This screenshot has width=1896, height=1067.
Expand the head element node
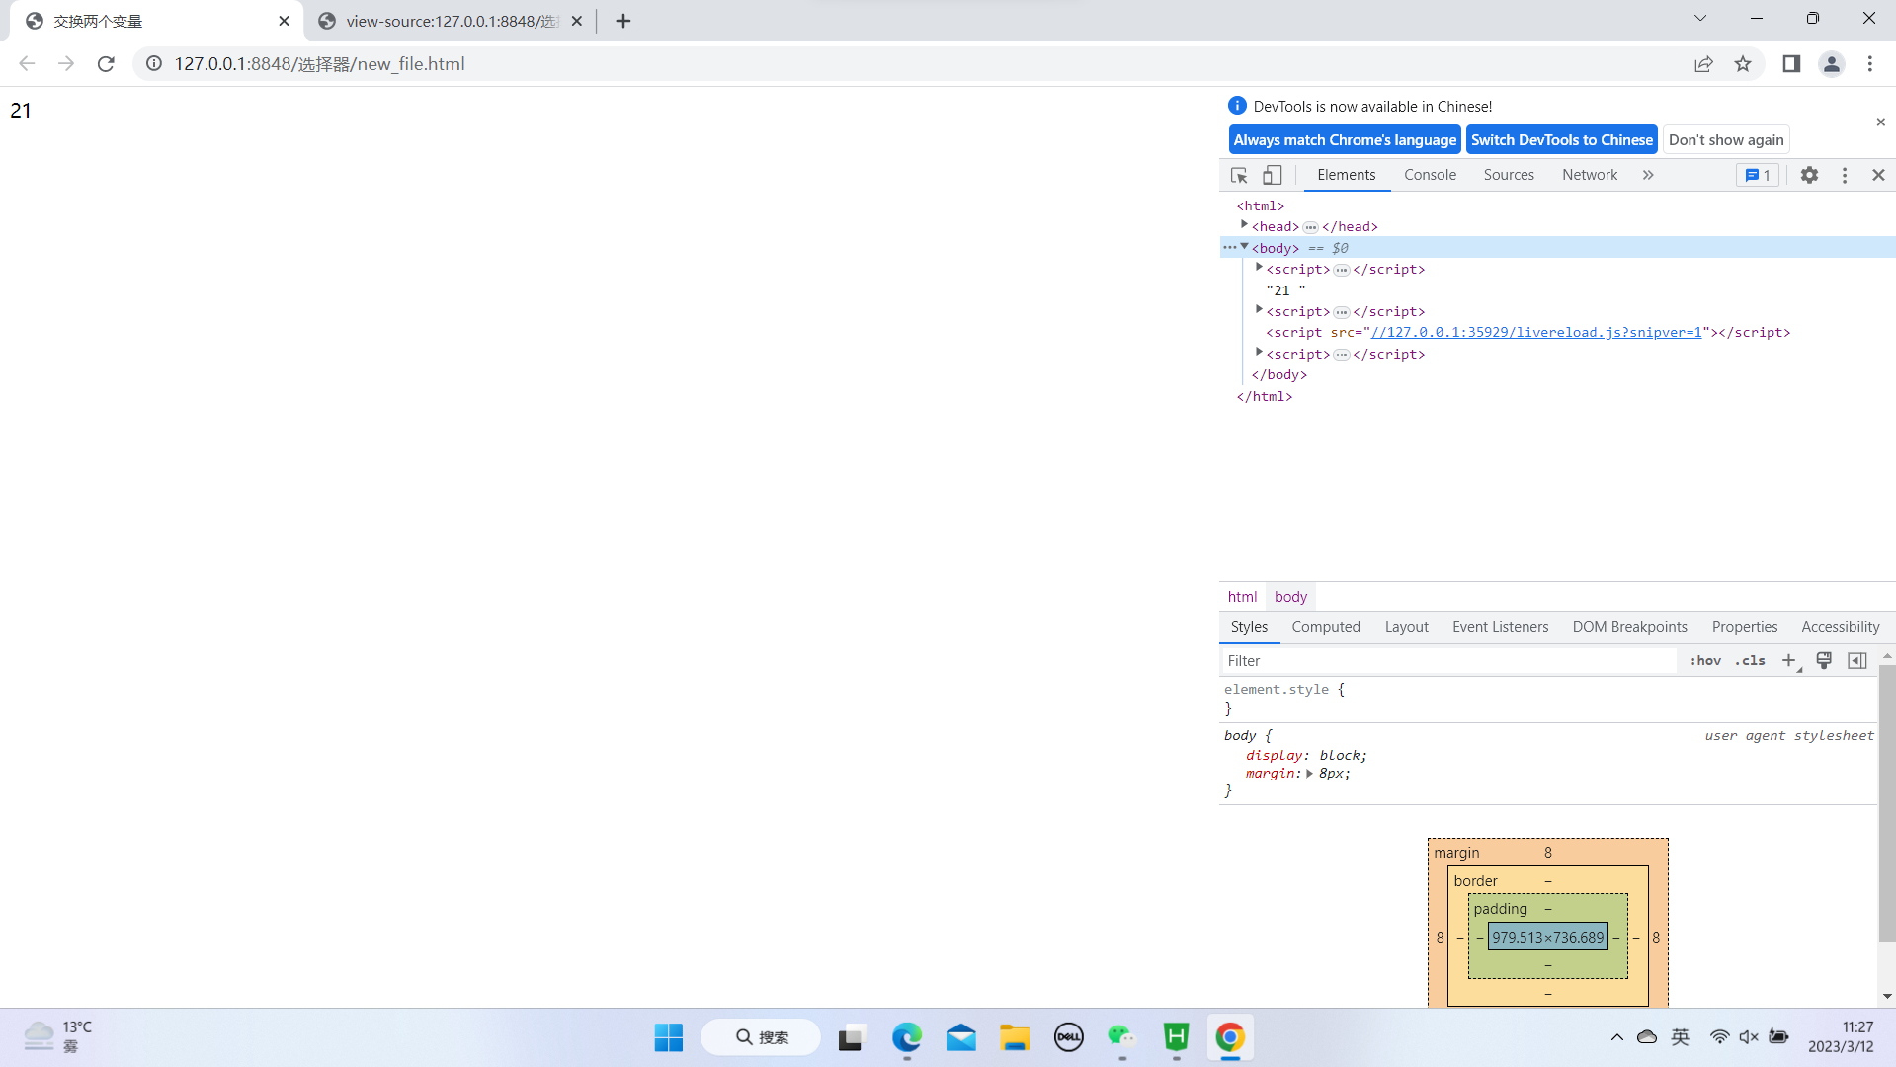coord(1244,226)
